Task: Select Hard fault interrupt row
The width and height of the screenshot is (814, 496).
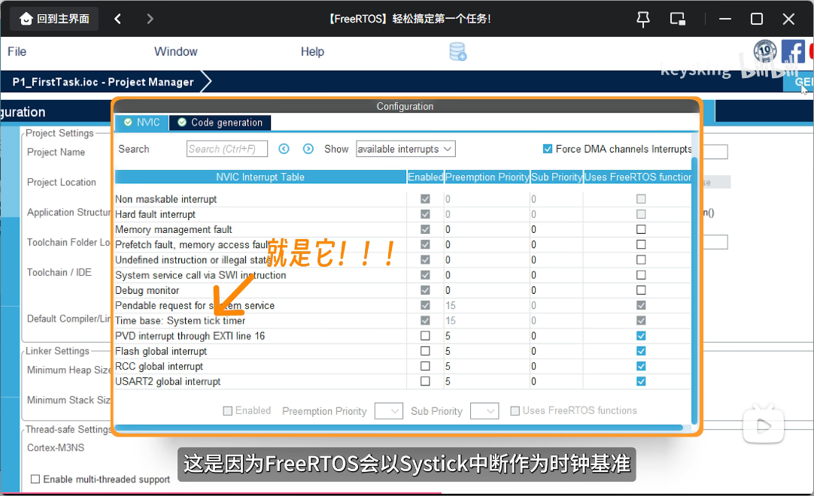Action: point(402,214)
